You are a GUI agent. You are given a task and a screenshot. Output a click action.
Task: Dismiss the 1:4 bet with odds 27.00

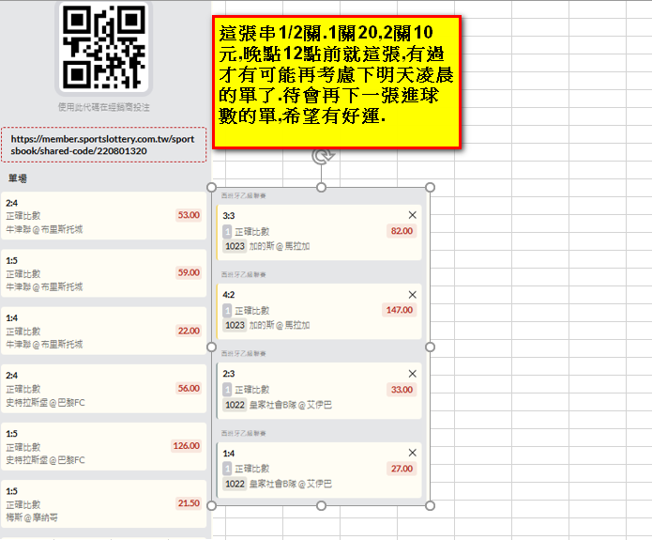(x=413, y=453)
